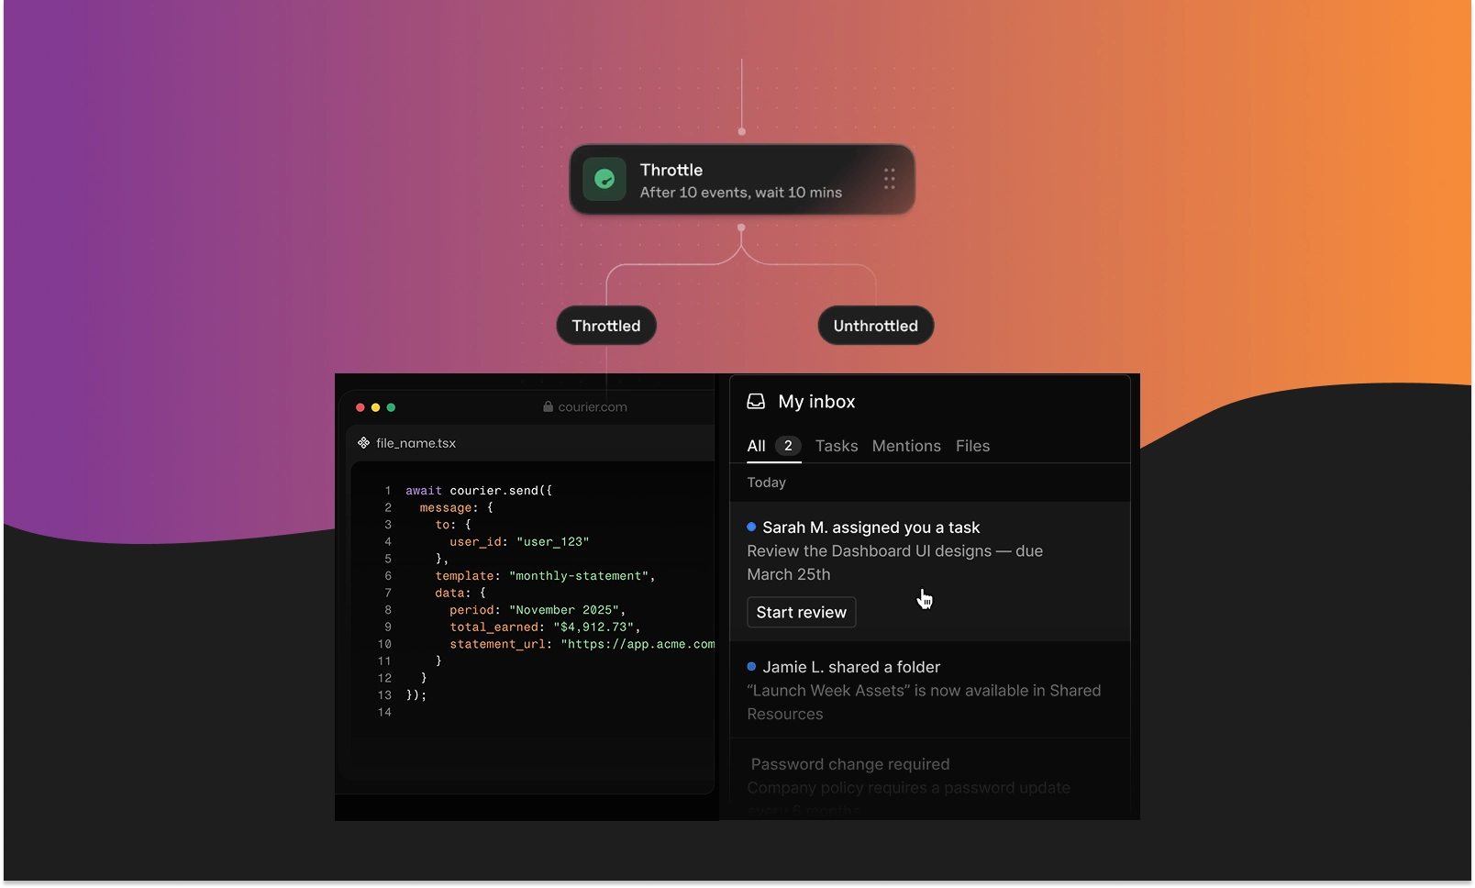The height and width of the screenshot is (888, 1475).
Task: Click the Start review button
Action: 800,612
